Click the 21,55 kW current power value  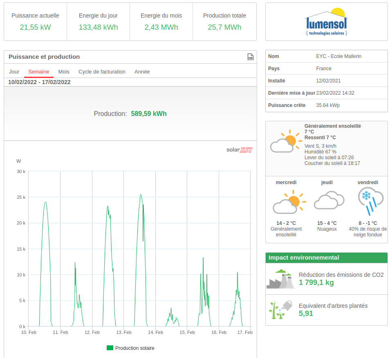(35, 27)
